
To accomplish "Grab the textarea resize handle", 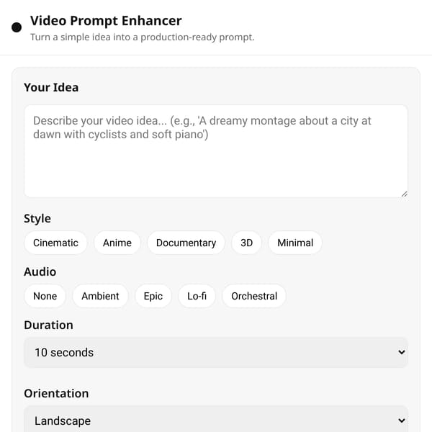I will tap(404, 194).
